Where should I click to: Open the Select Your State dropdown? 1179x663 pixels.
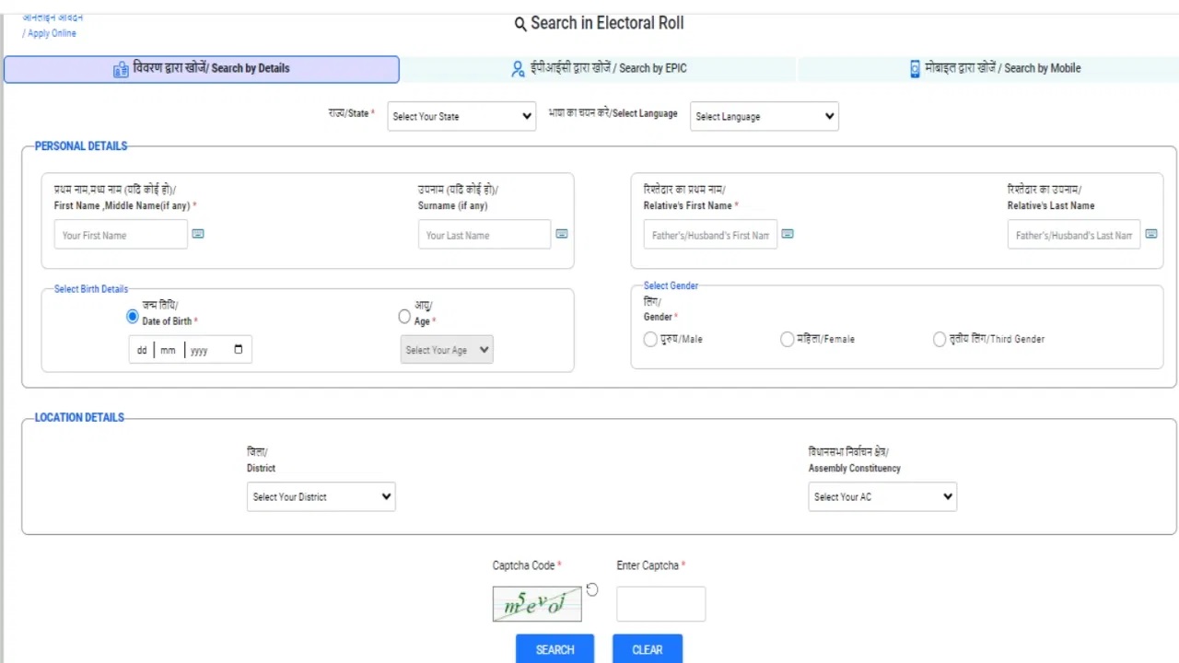[x=461, y=117]
